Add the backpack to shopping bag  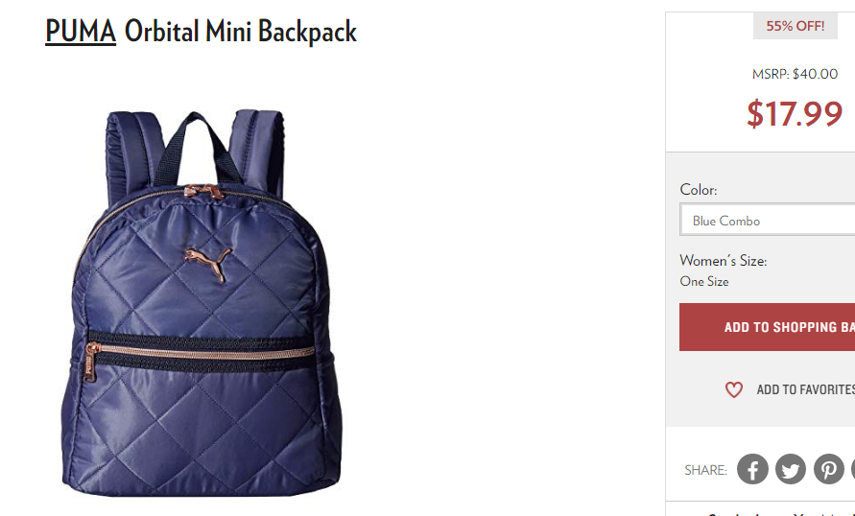click(768, 327)
